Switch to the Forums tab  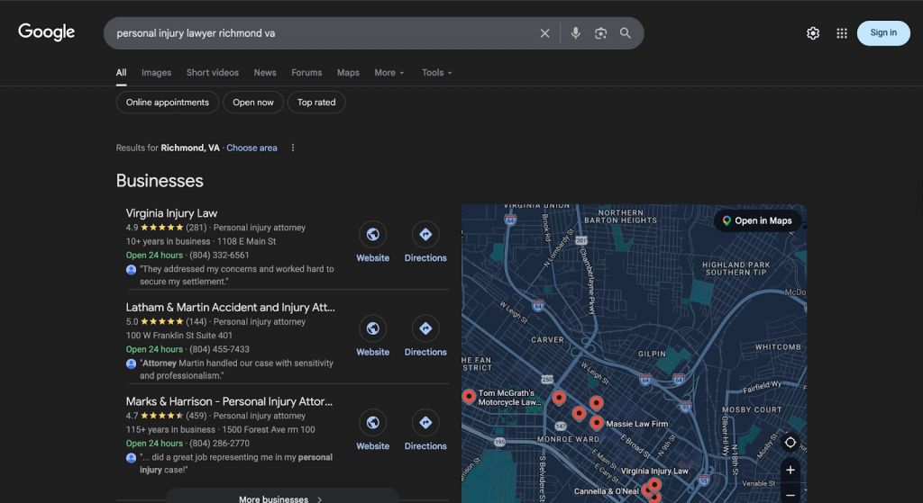tap(306, 73)
